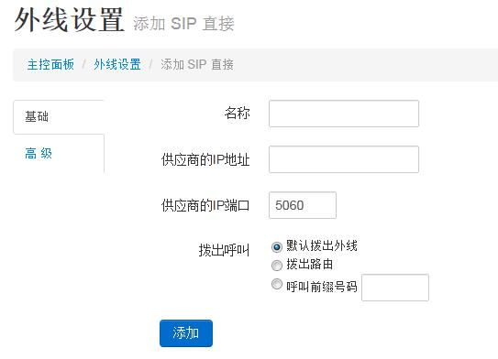Screen dimensions: 498x359
Task: Select the 默认拨出外线 radio button
Action: (x=277, y=246)
